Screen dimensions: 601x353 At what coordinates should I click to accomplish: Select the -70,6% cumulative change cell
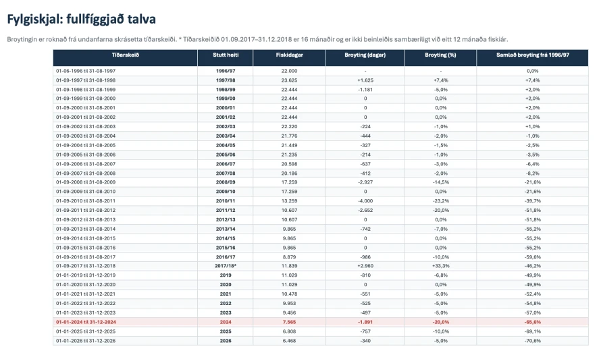(x=533, y=341)
